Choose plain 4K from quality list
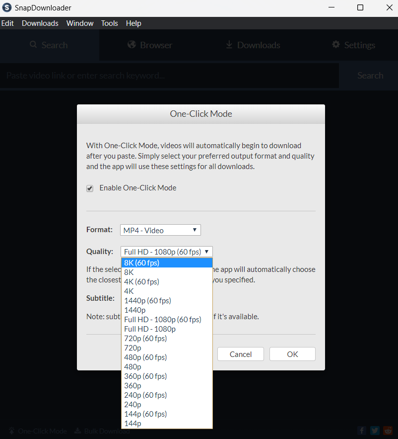Image resolution: width=398 pixels, height=439 pixels. pyautogui.click(x=167, y=291)
